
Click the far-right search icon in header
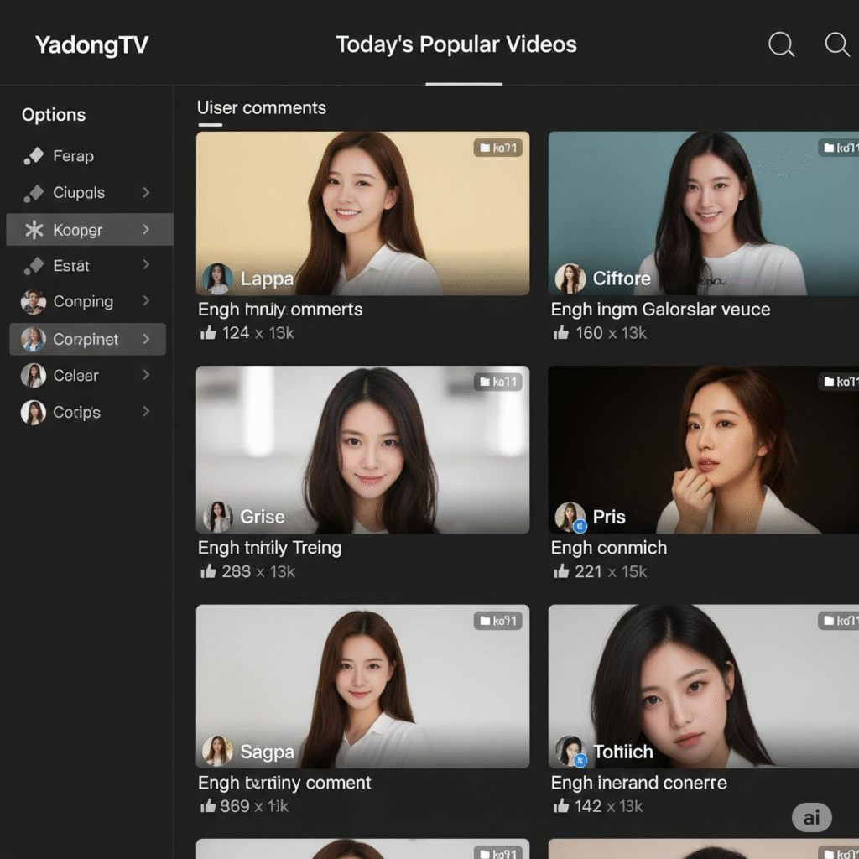pos(837,45)
